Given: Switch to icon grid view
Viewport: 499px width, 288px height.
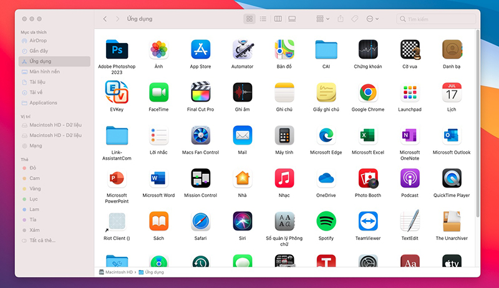Looking at the screenshot, I should 249,19.
